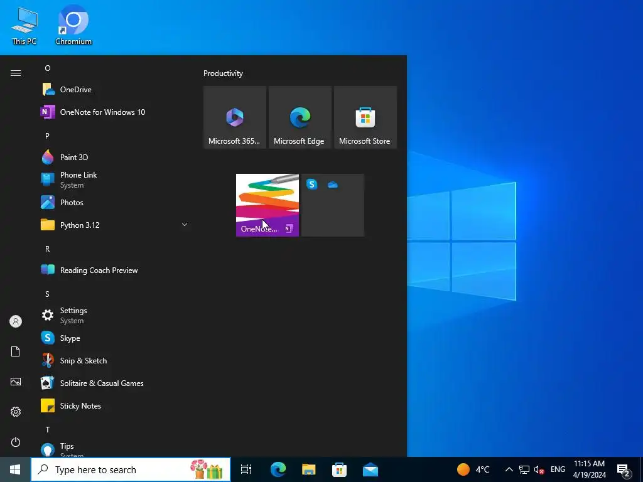The width and height of the screenshot is (643, 482).
Task: Open Documents from the Start sidebar
Action: [16, 351]
